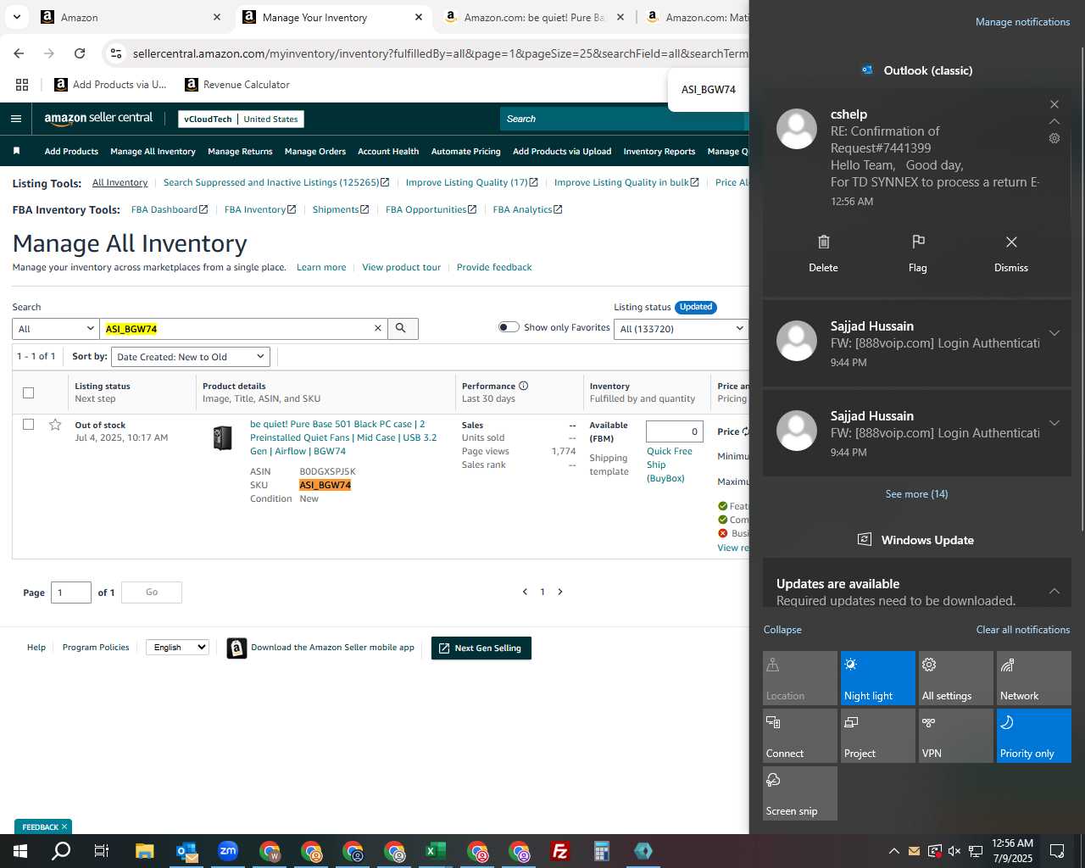
Task: Open the Project quick action tile
Action: click(877, 735)
